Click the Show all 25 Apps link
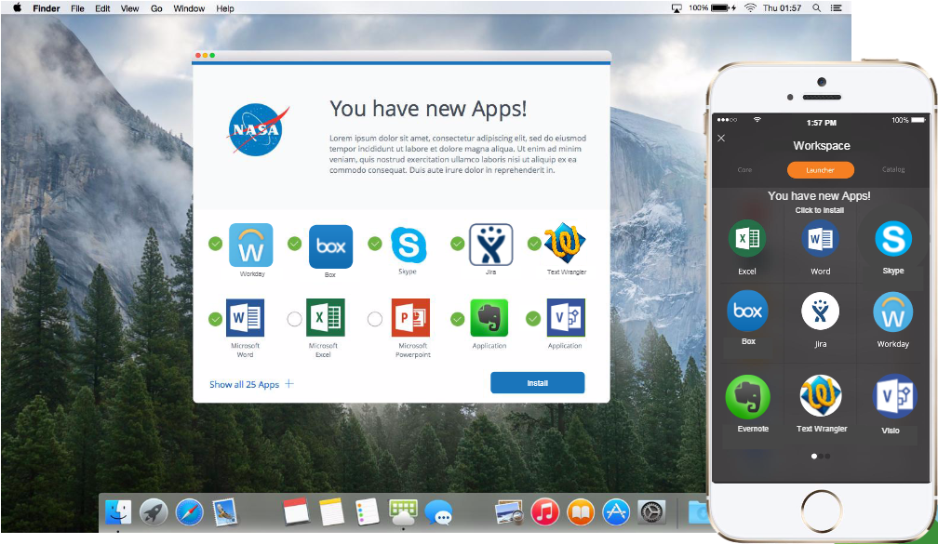This screenshot has width=938, height=544. coord(244,384)
